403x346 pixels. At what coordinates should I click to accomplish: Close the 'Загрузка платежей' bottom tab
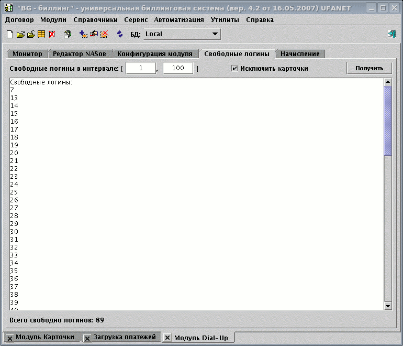[x=87, y=338]
